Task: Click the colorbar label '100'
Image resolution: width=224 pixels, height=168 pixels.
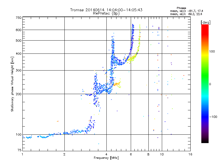Action: click(212, 52)
